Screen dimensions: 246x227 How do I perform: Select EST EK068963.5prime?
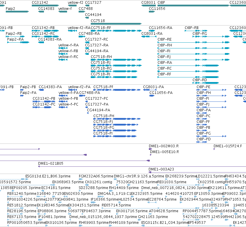click(68, 182)
